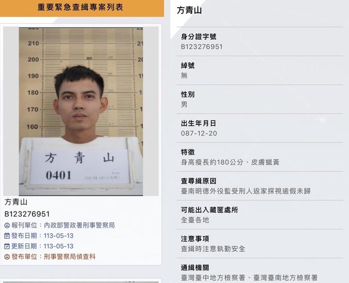Click 刑事警察局偵查科 publishing unit text

click(70, 257)
